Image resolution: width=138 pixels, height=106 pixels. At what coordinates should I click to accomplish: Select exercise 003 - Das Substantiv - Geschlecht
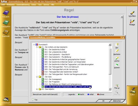tap(57, 54)
